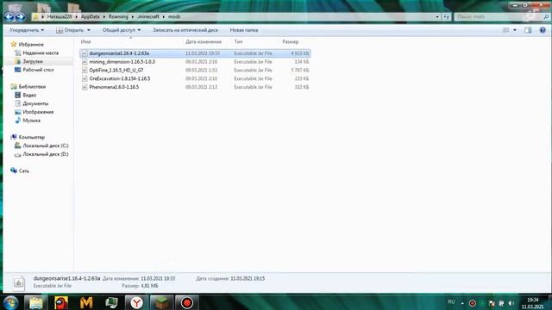Viewport: 552px width, 310px height.
Task: Go back with the Back arrow button
Action: coord(9,16)
